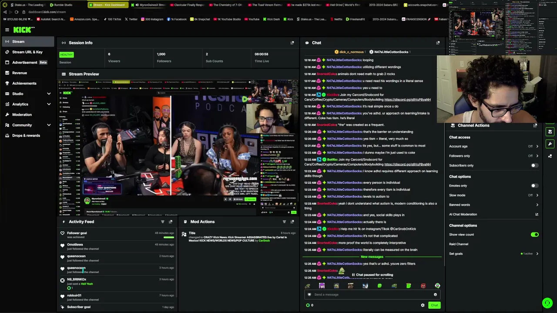Click the Stream URL & Key icon
The width and height of the screenshot is (557, 313).
tap(7, 52)
